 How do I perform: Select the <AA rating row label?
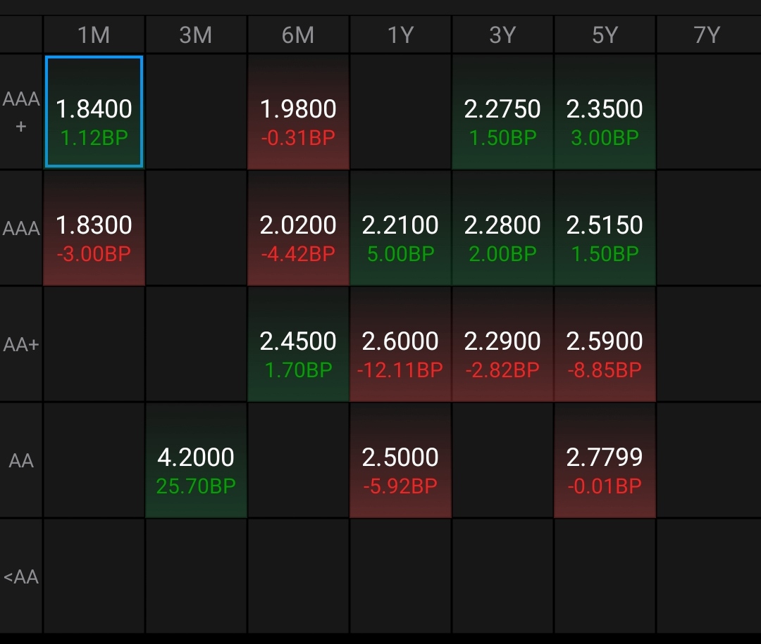(21, 577)
